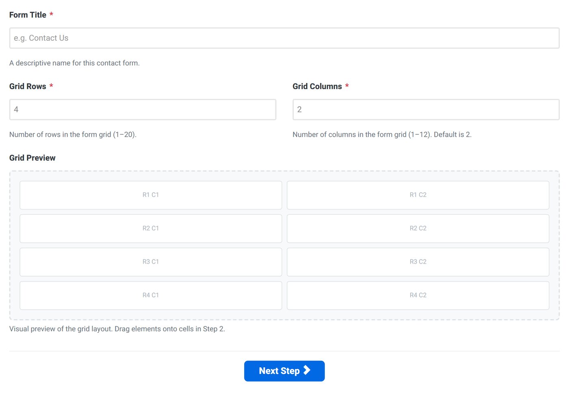Select grid preview cell R4 C2
The height and width of the screenshot is (395, 569).
(418, 295)
